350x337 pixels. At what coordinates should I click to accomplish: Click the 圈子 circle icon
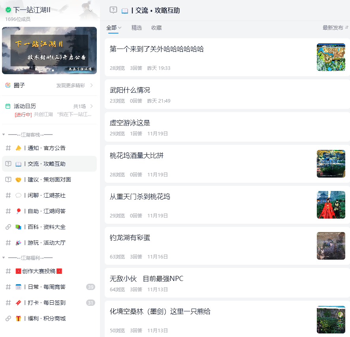[8, 85]
